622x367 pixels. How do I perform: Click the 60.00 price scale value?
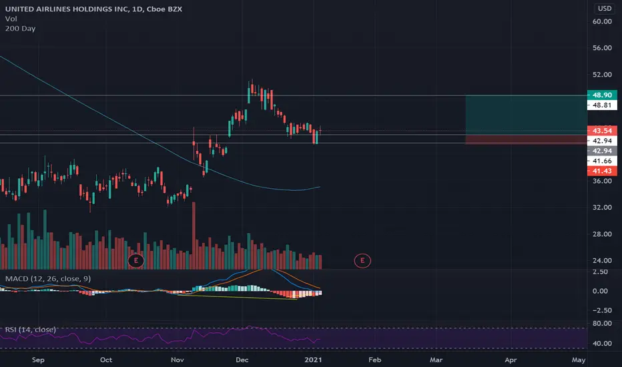click(602, 21)
